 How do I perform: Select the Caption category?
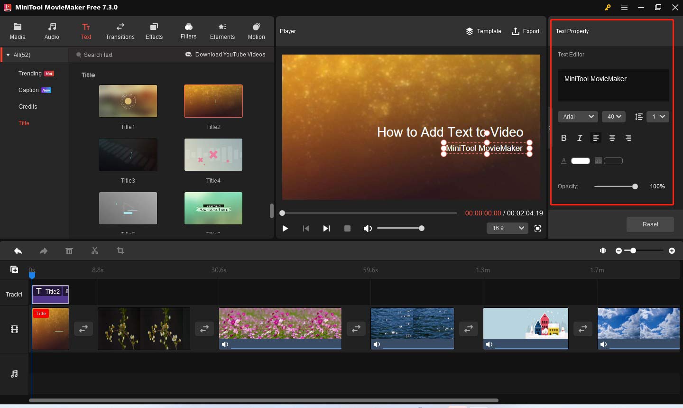(35, 90)
